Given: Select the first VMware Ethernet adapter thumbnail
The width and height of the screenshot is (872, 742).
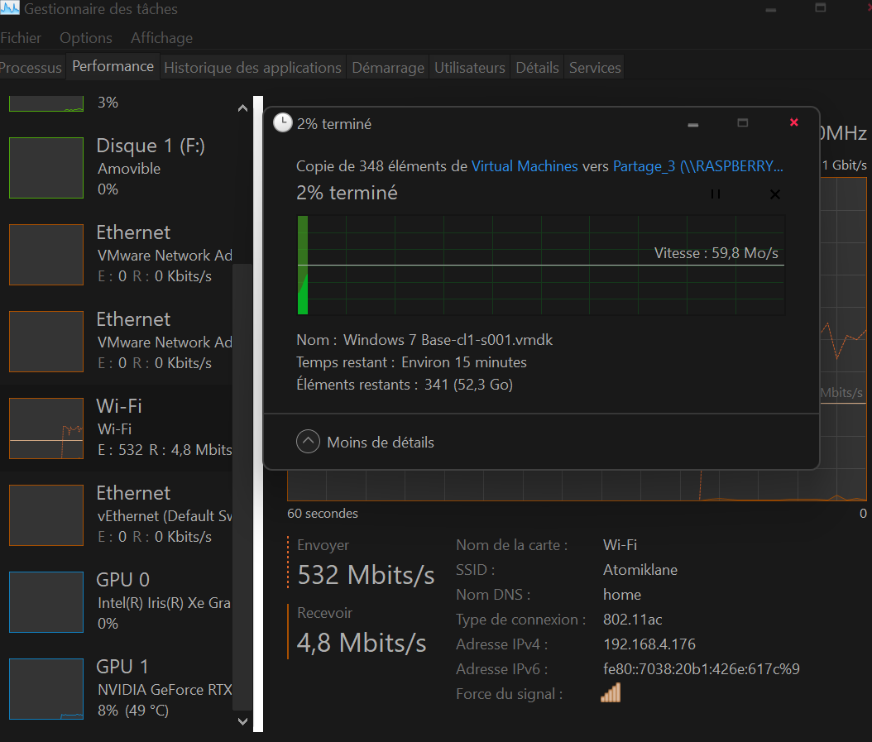Looking at the screenshot, I should pos(46,255).
